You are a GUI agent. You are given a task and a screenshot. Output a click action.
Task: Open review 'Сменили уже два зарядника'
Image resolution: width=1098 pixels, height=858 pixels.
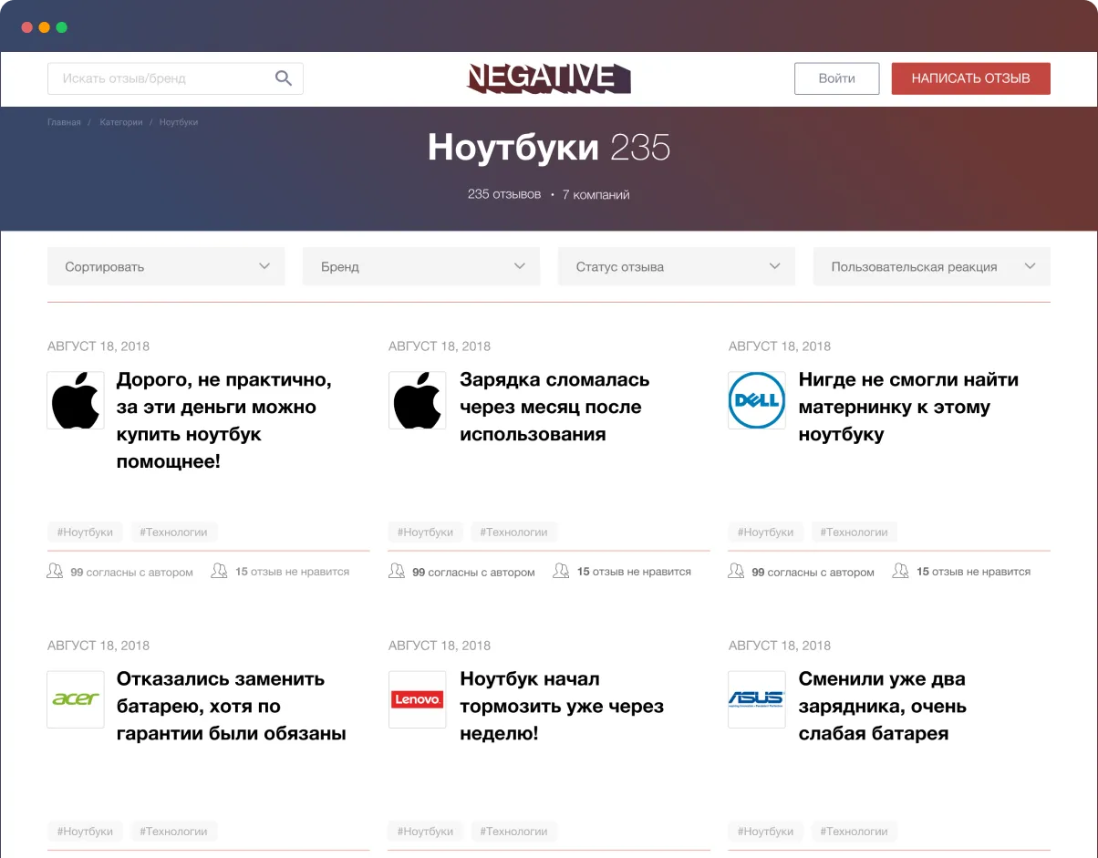(x=883, y=706)
